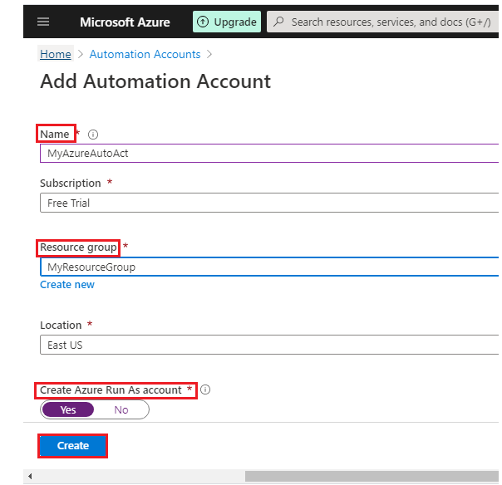Click the horizontal scrollbar thumb at bottom
502x485 pixels.
coord(372,476)
